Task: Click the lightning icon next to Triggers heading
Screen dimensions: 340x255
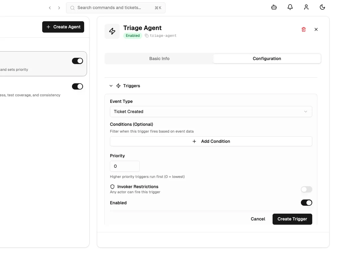Action: (118, 86)
